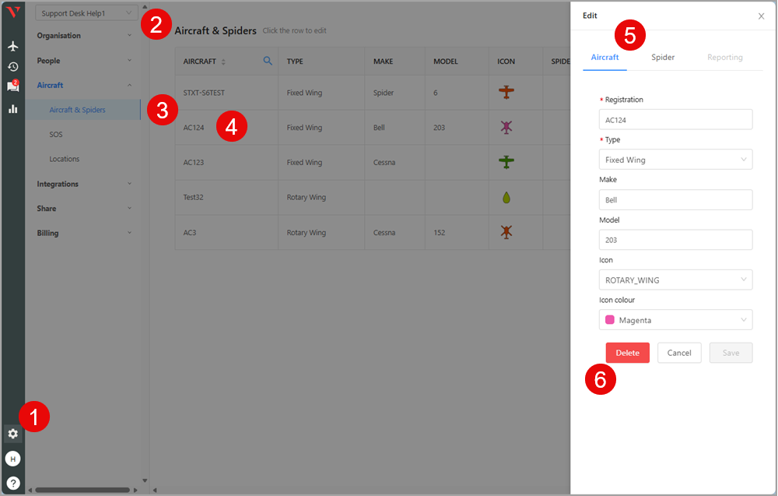Open the reports bar chart icon

pos(12,109)
